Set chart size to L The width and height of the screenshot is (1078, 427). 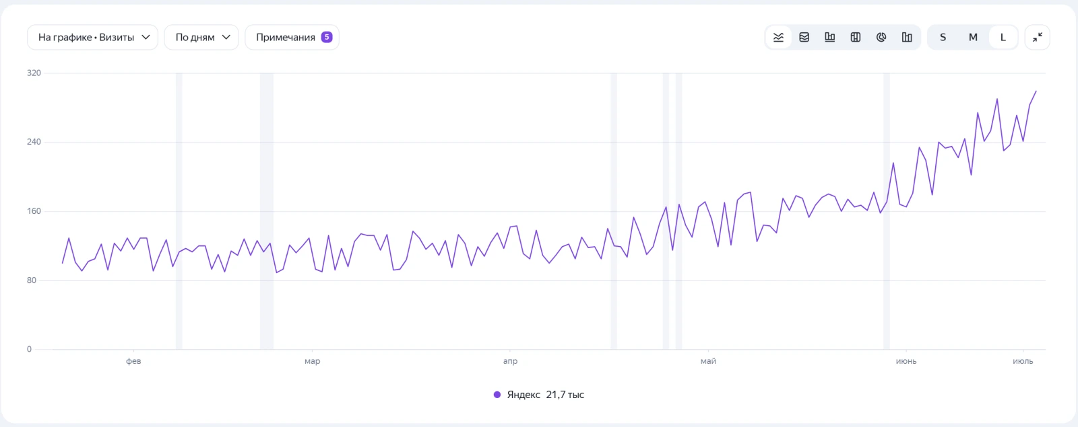click(1003, 37)
